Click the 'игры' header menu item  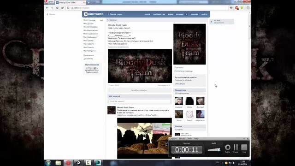[170, 14]
